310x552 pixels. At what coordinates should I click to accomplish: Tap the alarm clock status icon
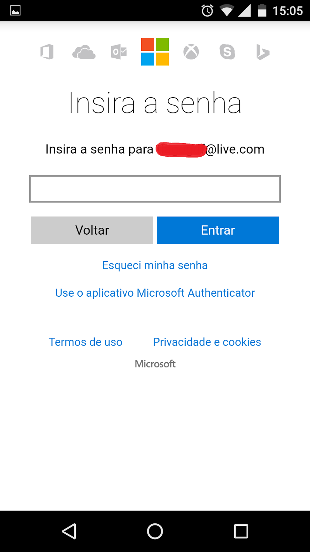coord(207,11)
